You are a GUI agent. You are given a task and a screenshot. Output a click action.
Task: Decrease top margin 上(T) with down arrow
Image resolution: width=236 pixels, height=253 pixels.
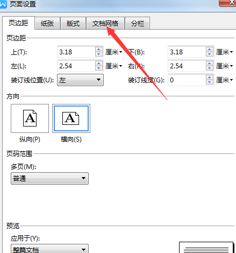[99, 54]
